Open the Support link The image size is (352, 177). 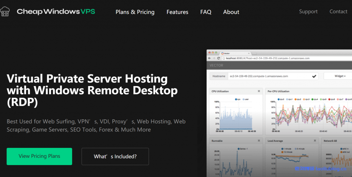308,12
